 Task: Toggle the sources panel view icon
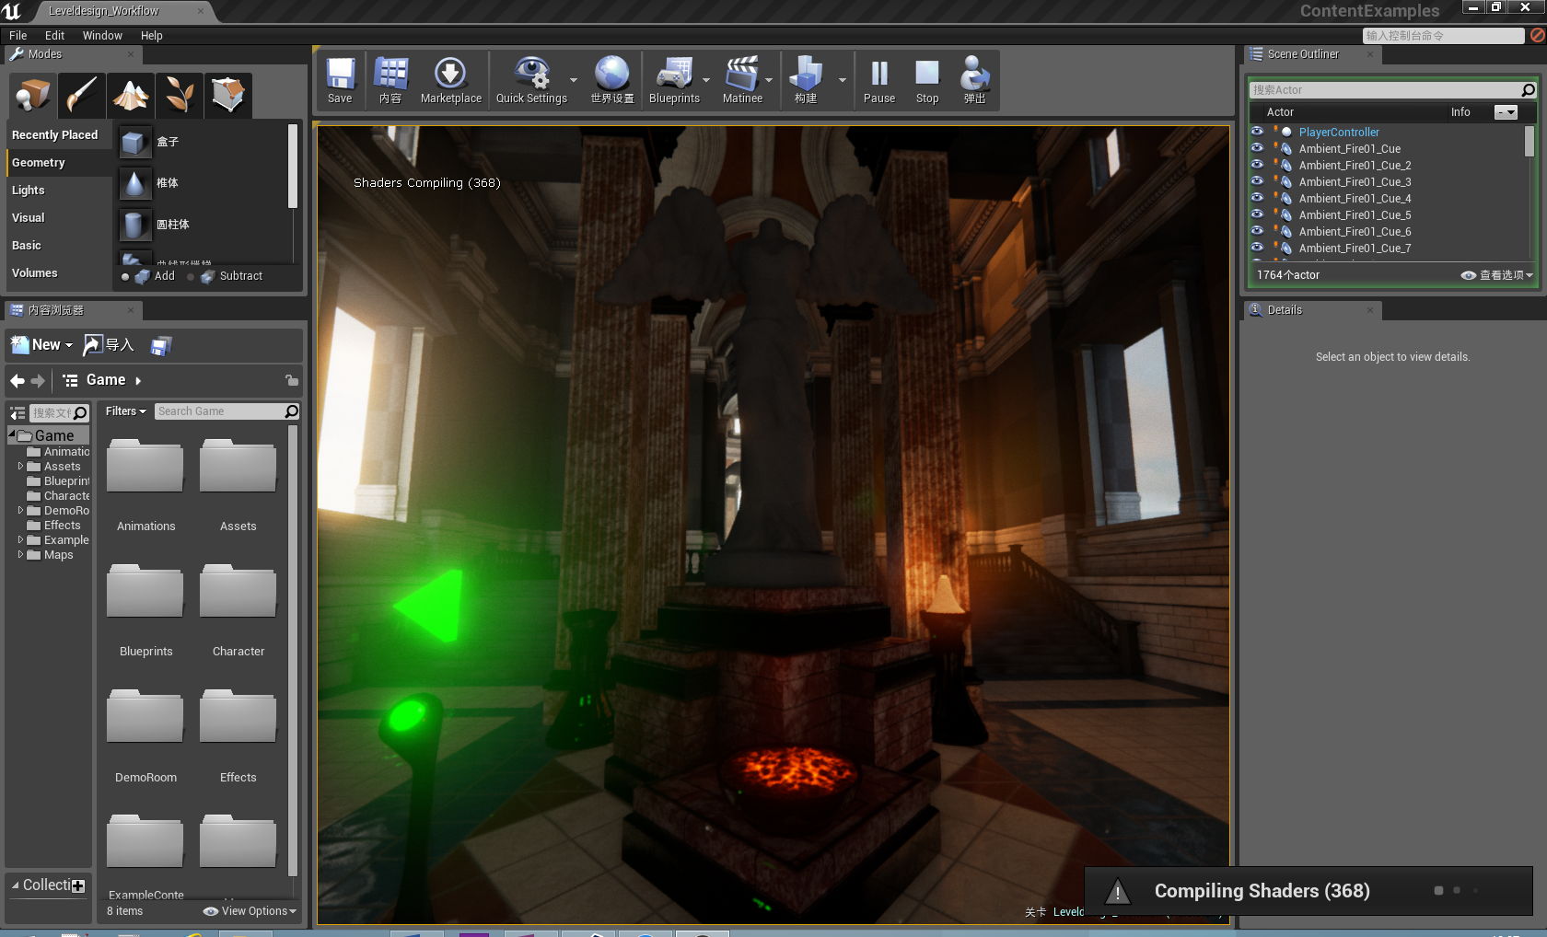point(17,413)
